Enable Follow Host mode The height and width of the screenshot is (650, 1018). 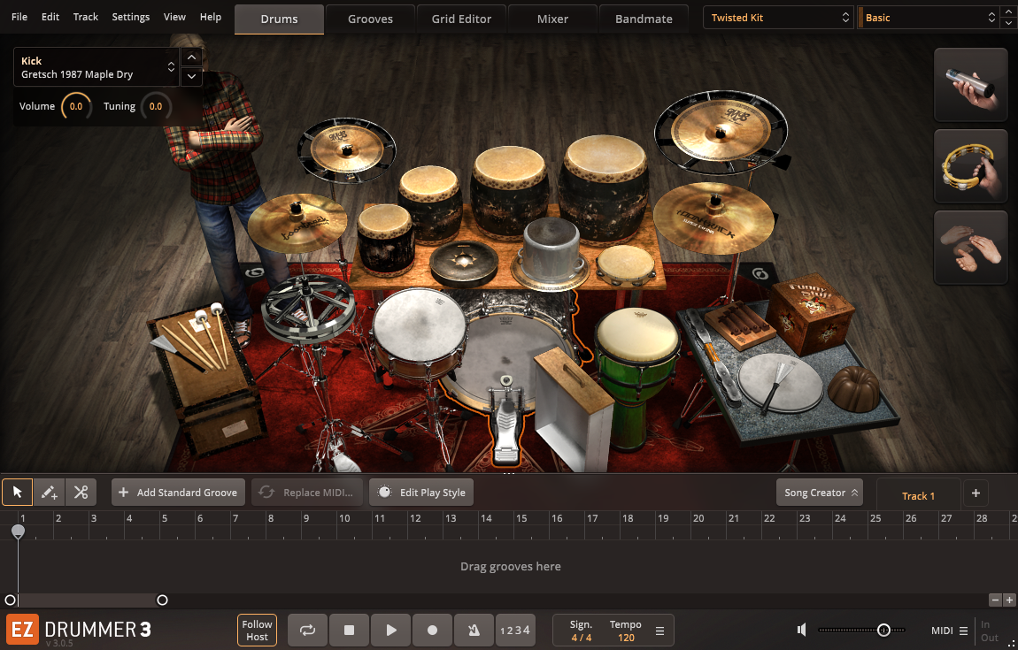(x=257, y=631)
